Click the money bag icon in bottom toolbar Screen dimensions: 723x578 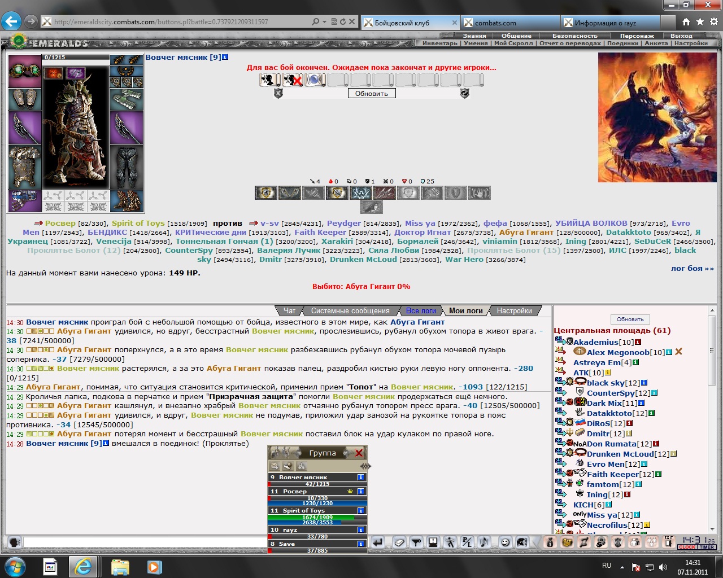click(550, 542)
